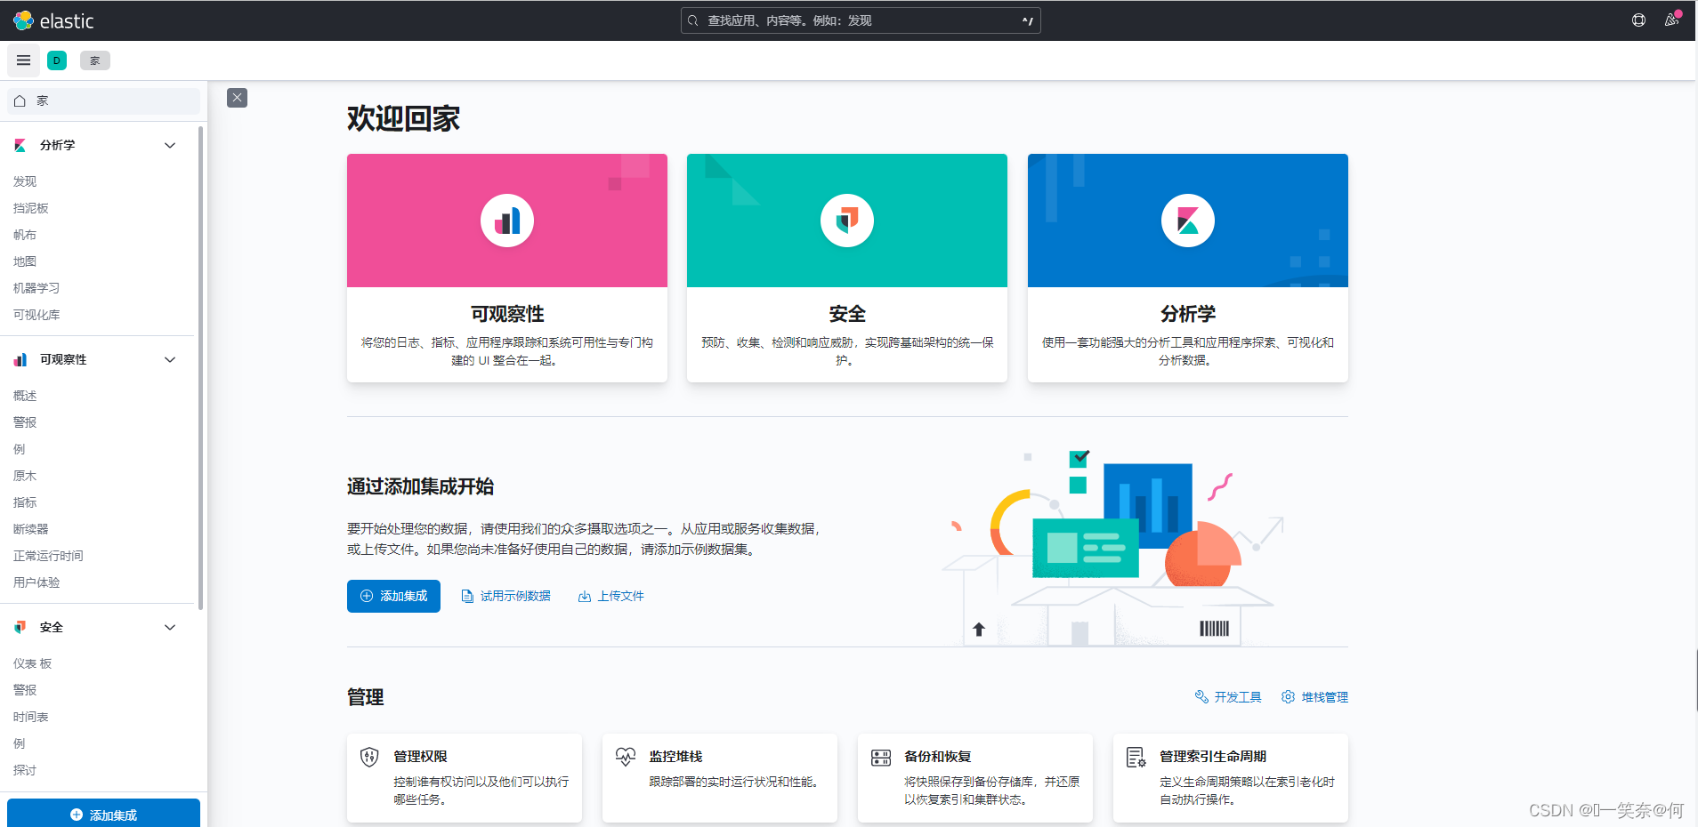This screenshot has width=1698, height=827.
Task: Open 可视化库 sidebar item
Action: [36, 315]
